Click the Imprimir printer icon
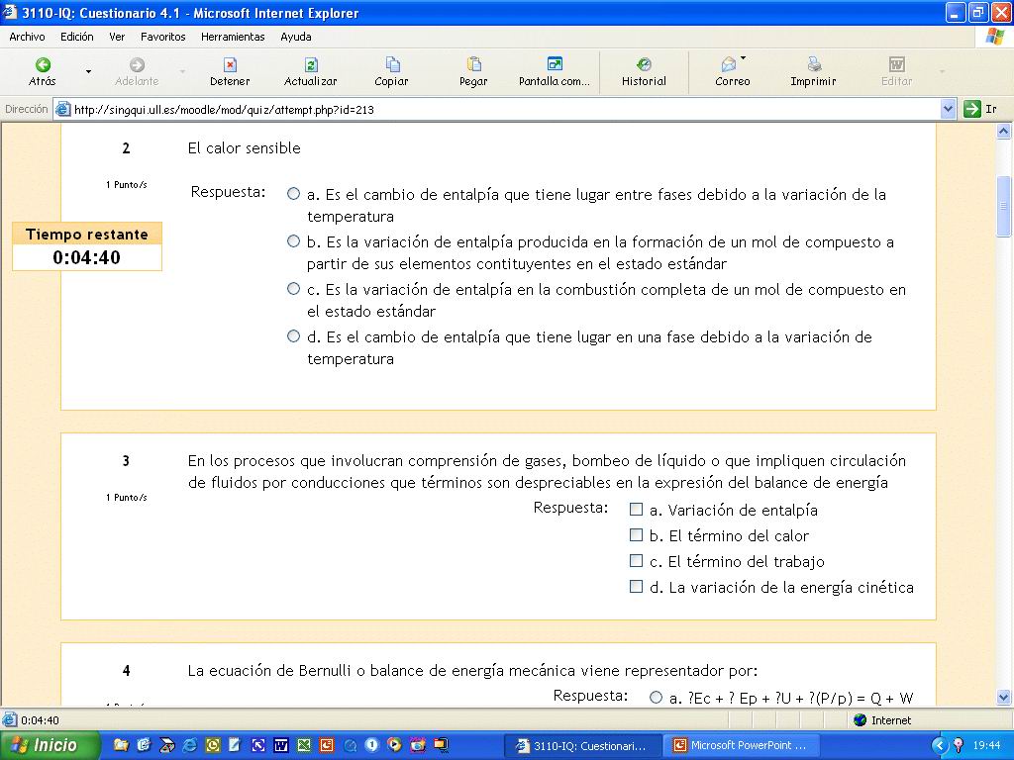1014x760 pixels. pos(813,65)
